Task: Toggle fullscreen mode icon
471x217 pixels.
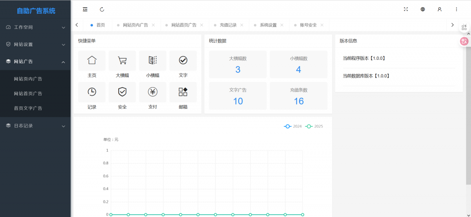Action: pos(406,9)
